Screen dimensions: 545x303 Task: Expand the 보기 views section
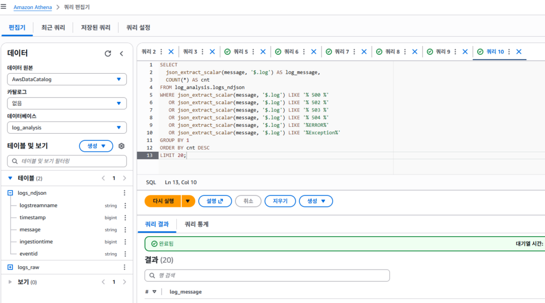10,282
